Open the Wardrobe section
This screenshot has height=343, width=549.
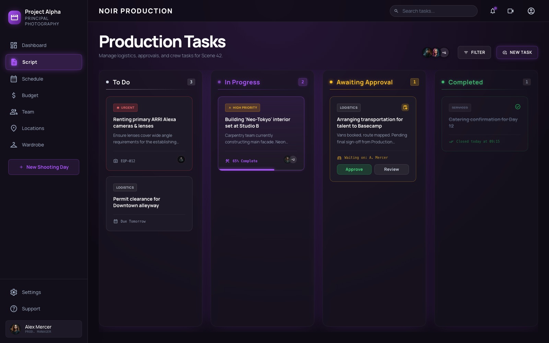(44, 145)
